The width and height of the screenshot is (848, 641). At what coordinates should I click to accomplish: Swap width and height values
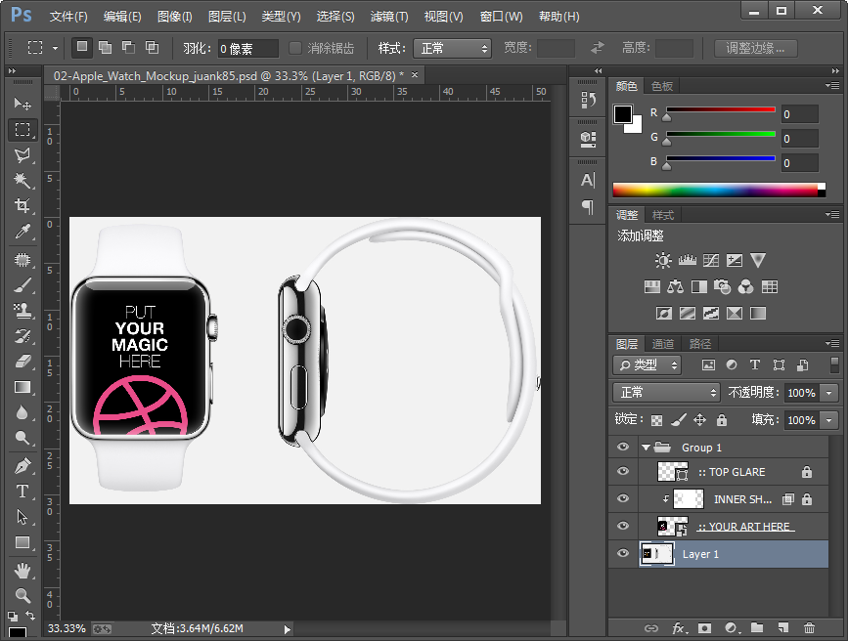597,48
